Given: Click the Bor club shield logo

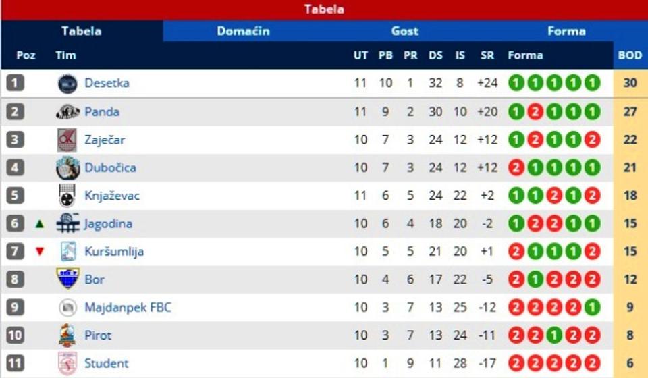Looking at the screenshot, I should (x=67, y=279).
